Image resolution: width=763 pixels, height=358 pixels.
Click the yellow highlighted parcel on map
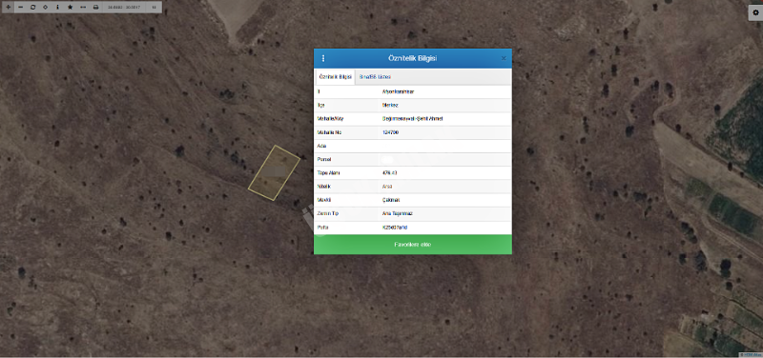click(x=274, y=172)
